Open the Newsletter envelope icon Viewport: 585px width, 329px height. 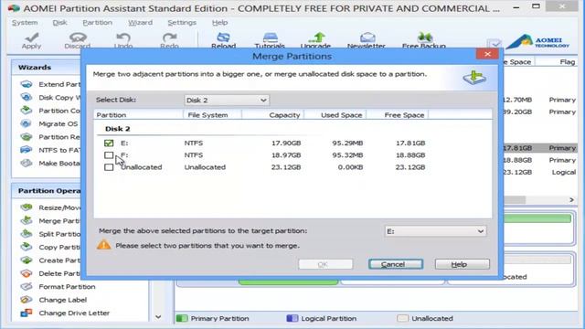coord(367,37)
